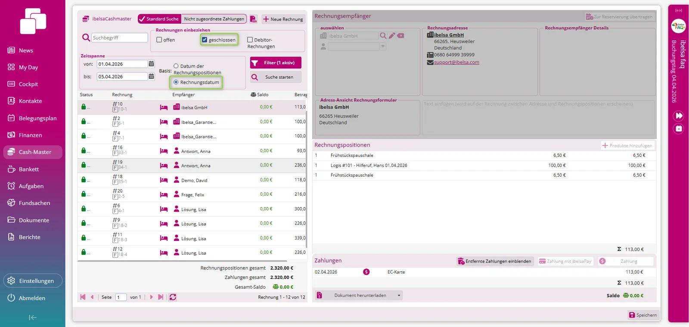
Task: Tick the Debitor-Rechnungen checkbox
Action: point(250,40)
